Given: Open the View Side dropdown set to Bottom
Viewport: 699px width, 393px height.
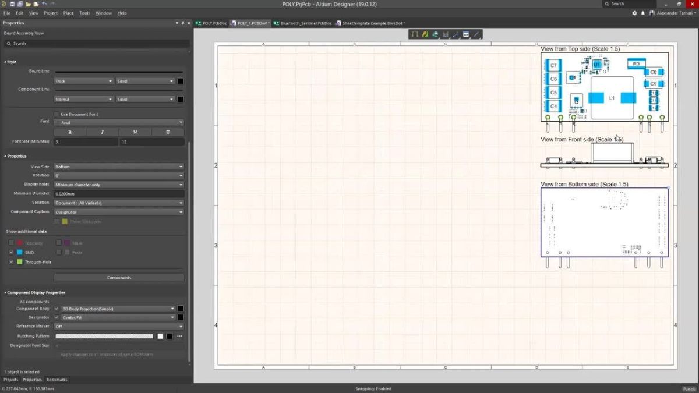Looking at the screenshot, I should 119,167.
